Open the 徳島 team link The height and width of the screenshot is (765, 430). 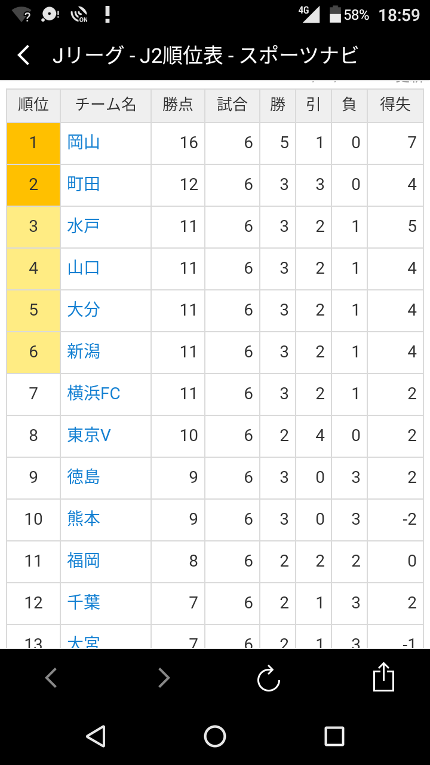[84, 478]
